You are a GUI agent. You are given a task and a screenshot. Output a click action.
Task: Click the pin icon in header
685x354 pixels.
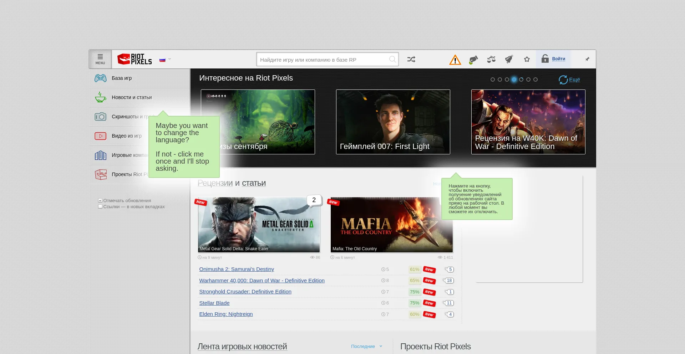tap(587, 59)
